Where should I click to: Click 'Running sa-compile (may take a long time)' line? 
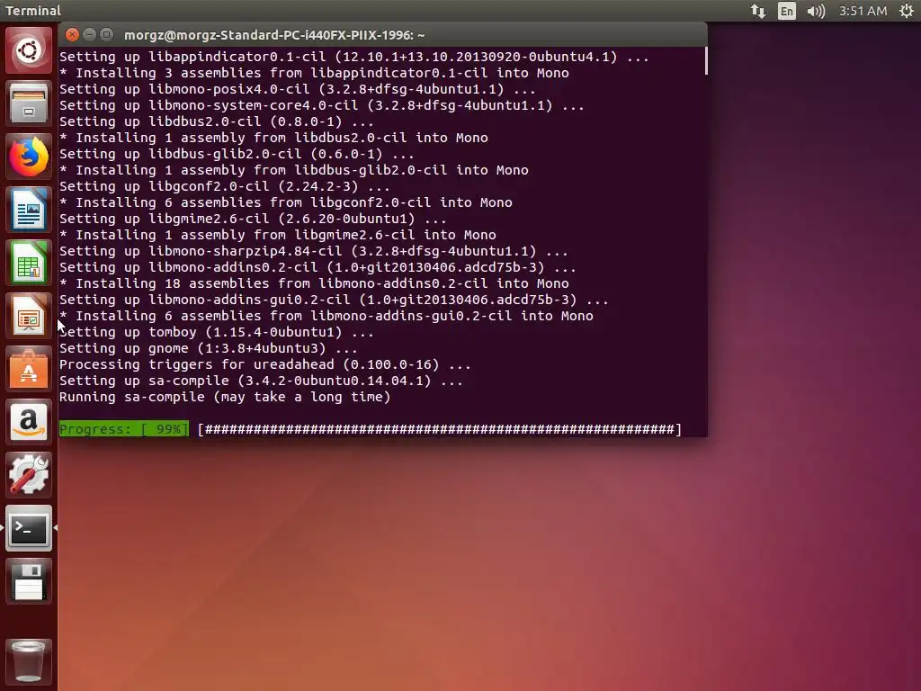225,397
